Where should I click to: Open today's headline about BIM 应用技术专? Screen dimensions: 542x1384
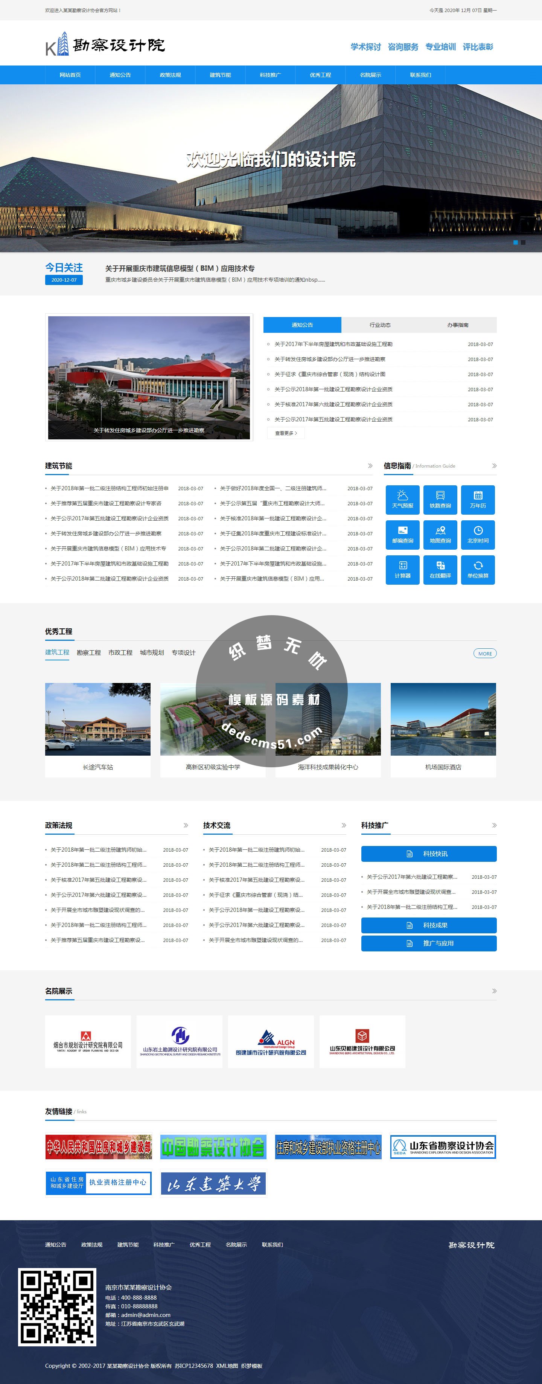click(180, 268)
